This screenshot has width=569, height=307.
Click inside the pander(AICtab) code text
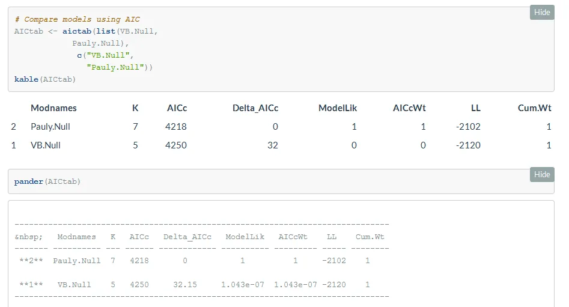(x=47, y=181)
